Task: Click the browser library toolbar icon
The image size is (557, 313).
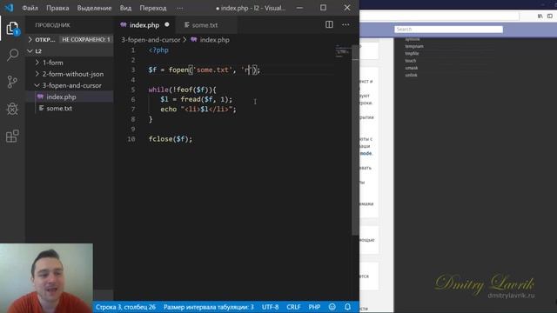Action: click(540, 16)
